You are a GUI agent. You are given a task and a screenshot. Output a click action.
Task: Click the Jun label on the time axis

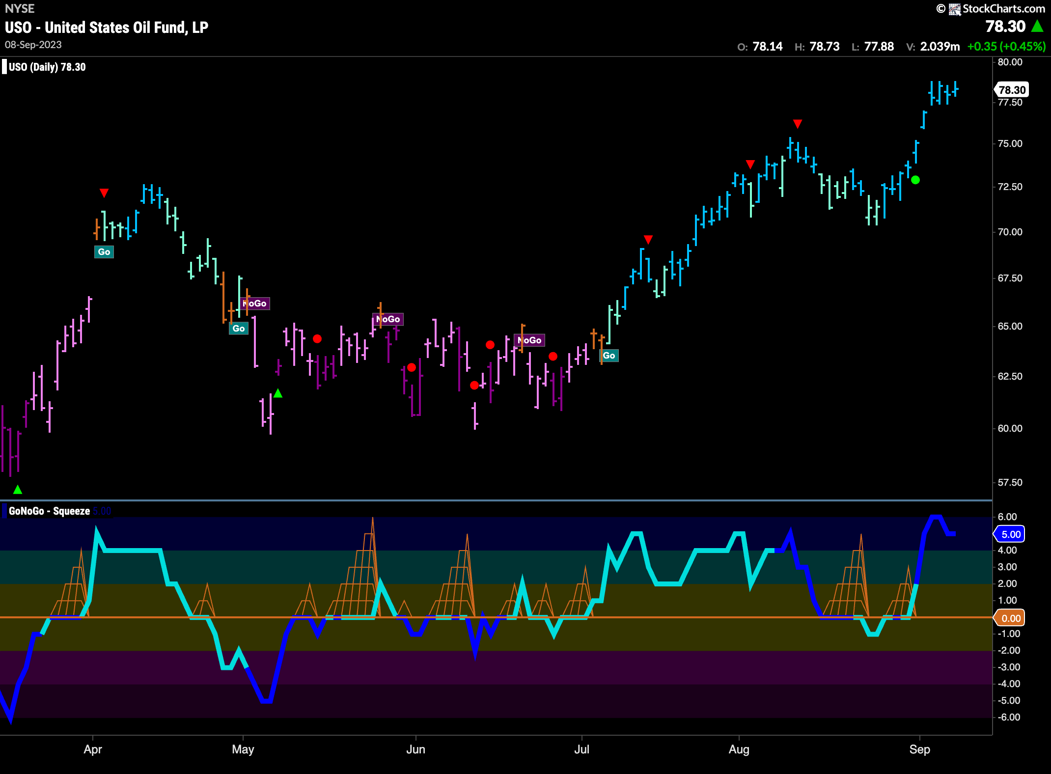coord(416,749)
